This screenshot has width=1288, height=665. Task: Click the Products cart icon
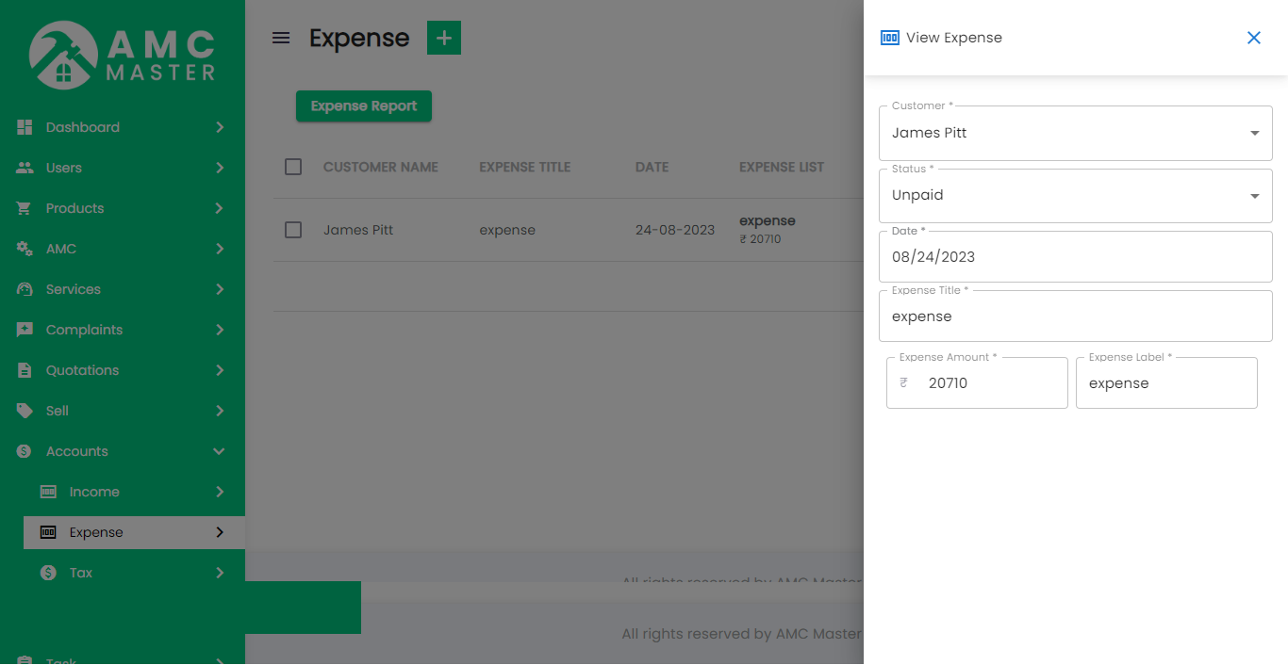[x=25, y=208]
